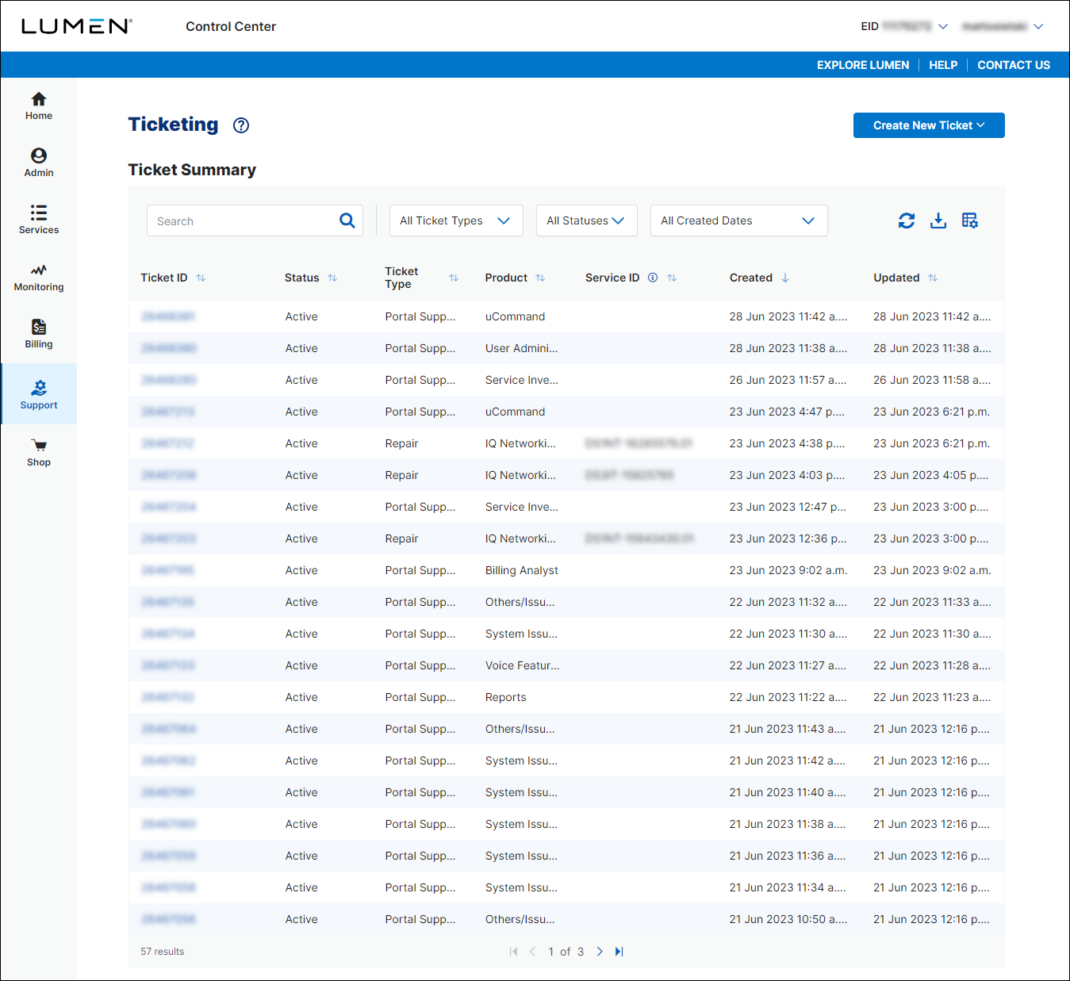Open the Create New Ticket dropdown
1070x981 pixels.
[x=929, y=125]
